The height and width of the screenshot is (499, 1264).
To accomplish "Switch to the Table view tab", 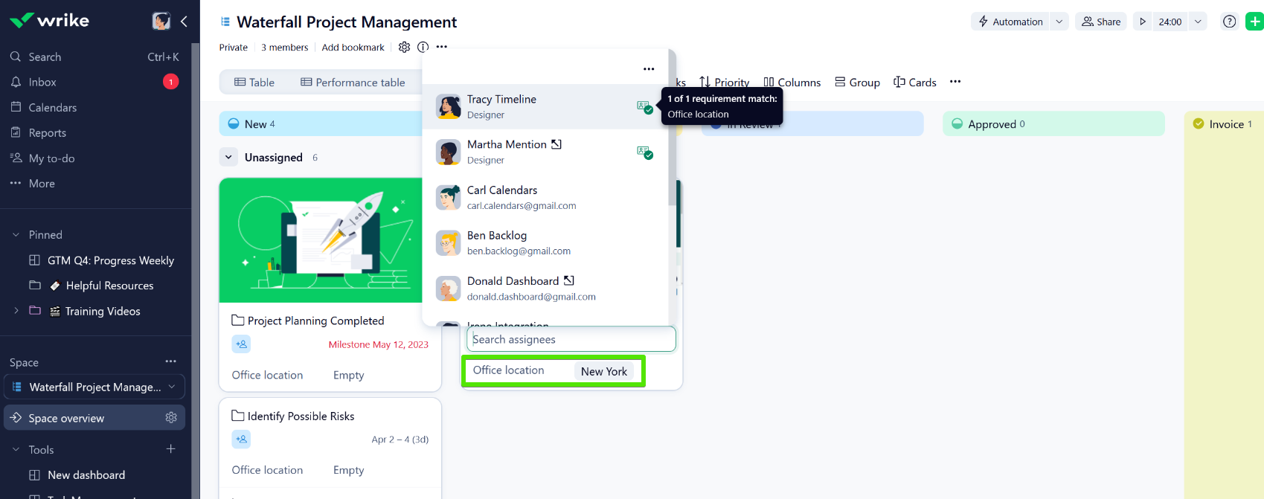I will [x=254, y=82].
